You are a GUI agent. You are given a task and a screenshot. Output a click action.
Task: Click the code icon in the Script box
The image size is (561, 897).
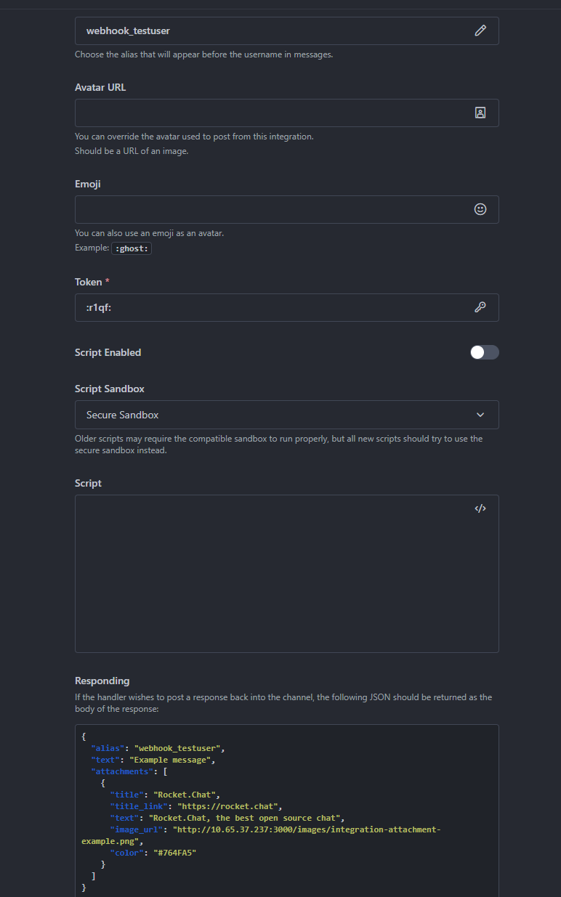(x=480, y=508)
